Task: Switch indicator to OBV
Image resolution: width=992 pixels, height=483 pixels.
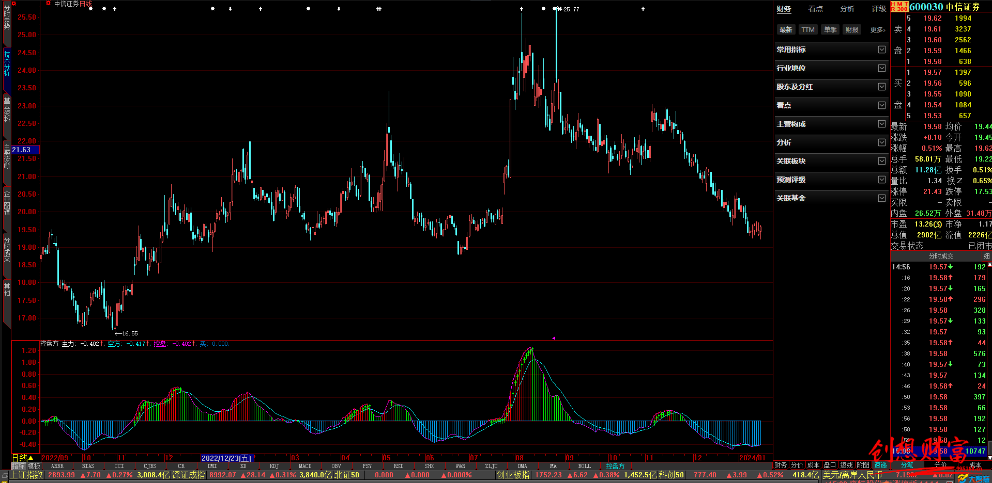Action: [x=336, y=466]
